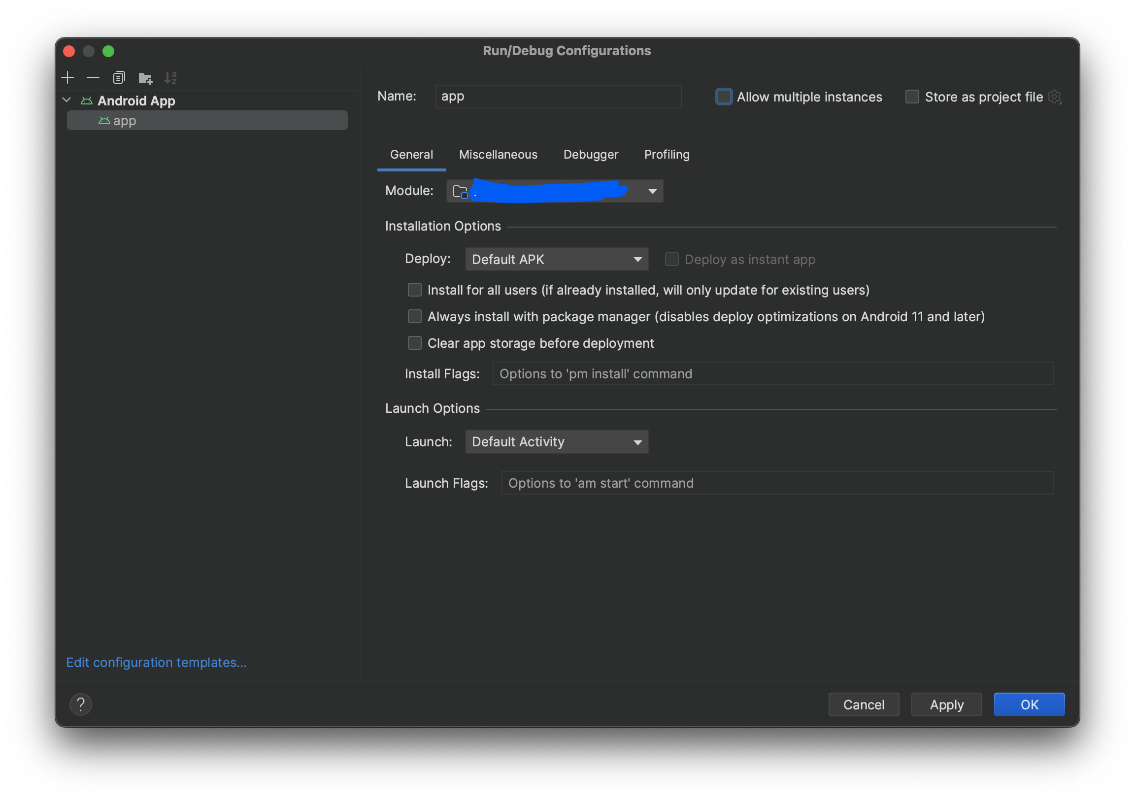
Task: Open Edit configuration templates
Action: pos(156,662)
